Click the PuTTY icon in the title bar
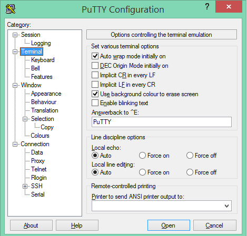The height and width of the screenshot is (236, 247). (x=11, y=9)
